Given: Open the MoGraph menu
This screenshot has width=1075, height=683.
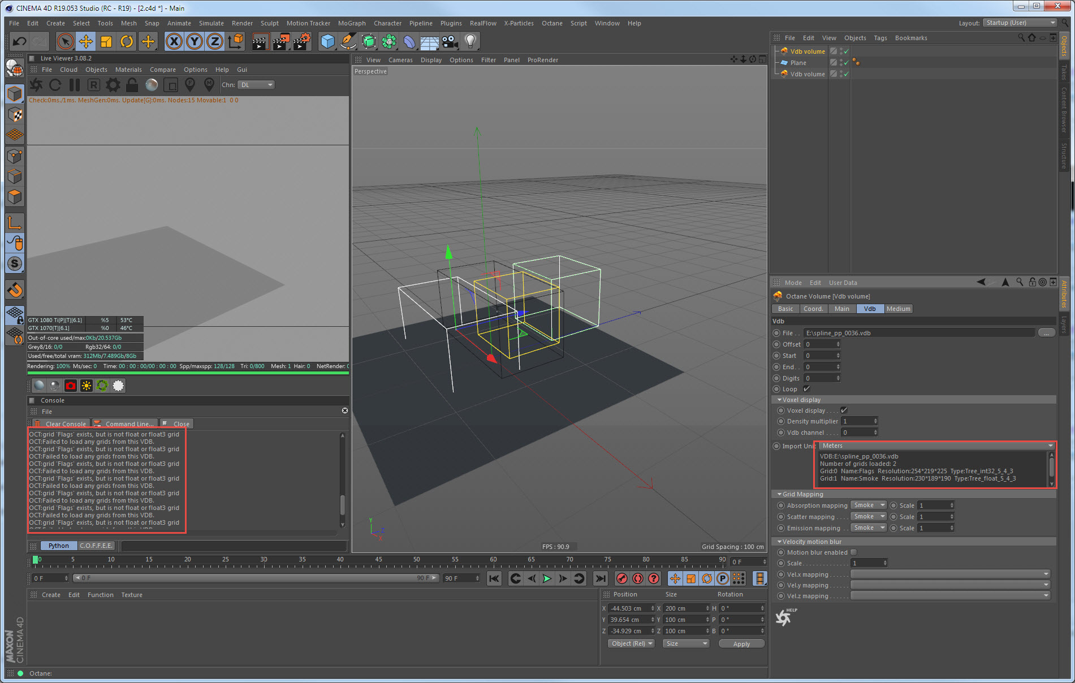Looking at the screenshot, I should click(x=352, y=23).
